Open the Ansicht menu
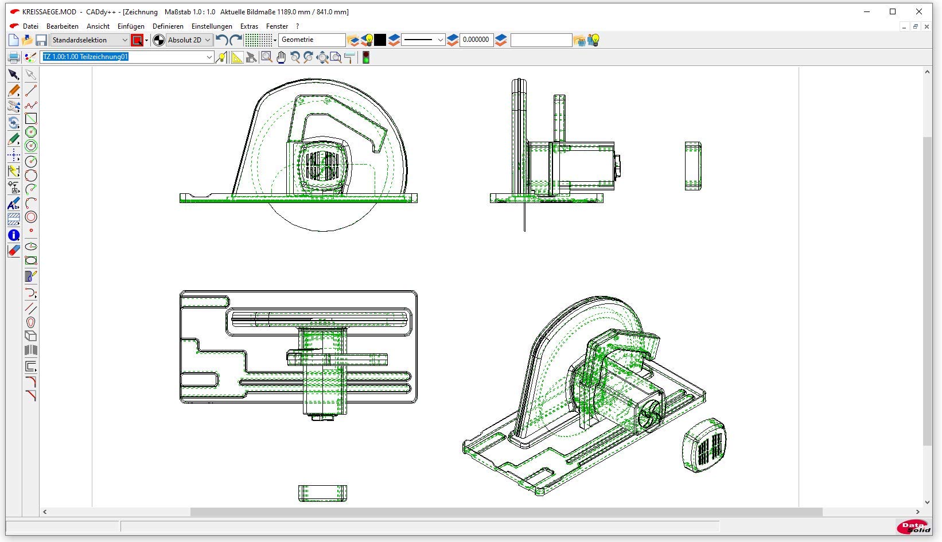The width and height of the screenshot is (942, 542). pos(98,26)
